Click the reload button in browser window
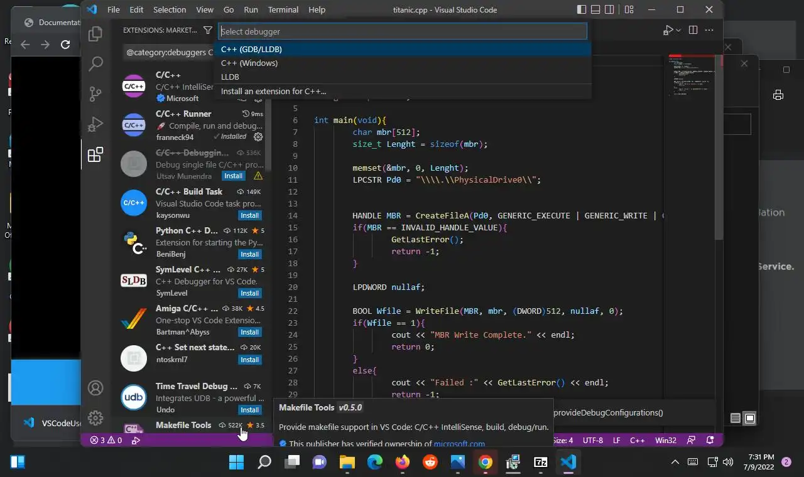Screen dimensions: 804x477 coord(65,45)
